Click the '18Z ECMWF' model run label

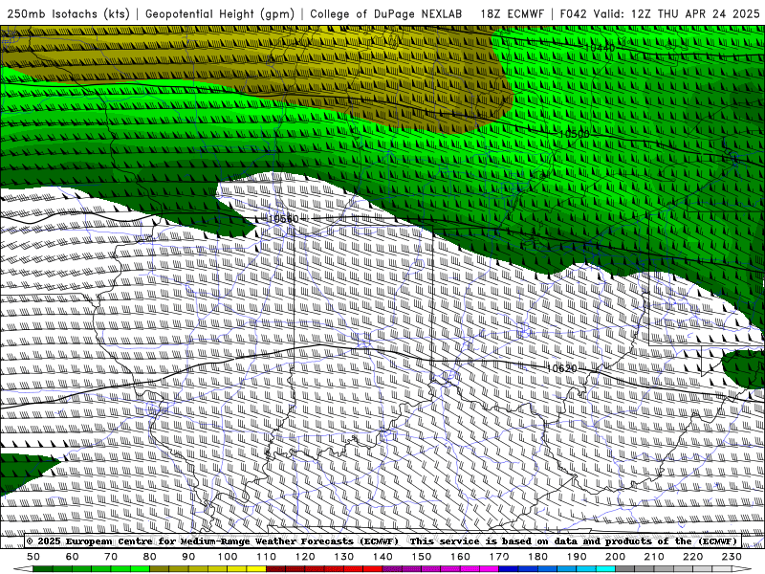tap(512, 13)
